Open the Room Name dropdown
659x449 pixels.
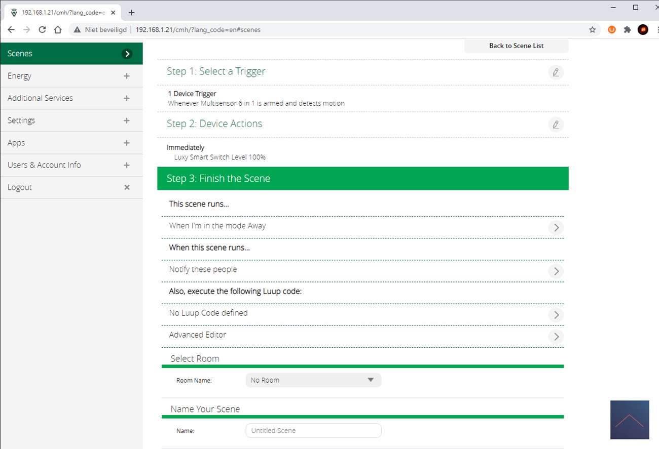click(x=313, y=380)
